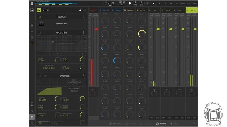The height and width of the screenshot is (127, 227).
Task: Click the 128.22 tempo display
Action: tap(122, 2)
